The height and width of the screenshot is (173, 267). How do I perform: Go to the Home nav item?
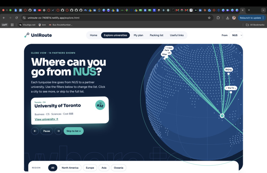(x=93, y=35)
